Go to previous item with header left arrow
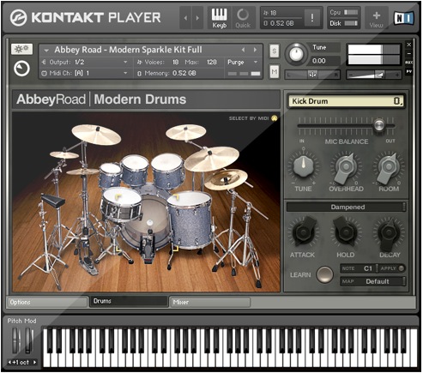The height and width of the screenshot is (373, 423). pos(185,18)
